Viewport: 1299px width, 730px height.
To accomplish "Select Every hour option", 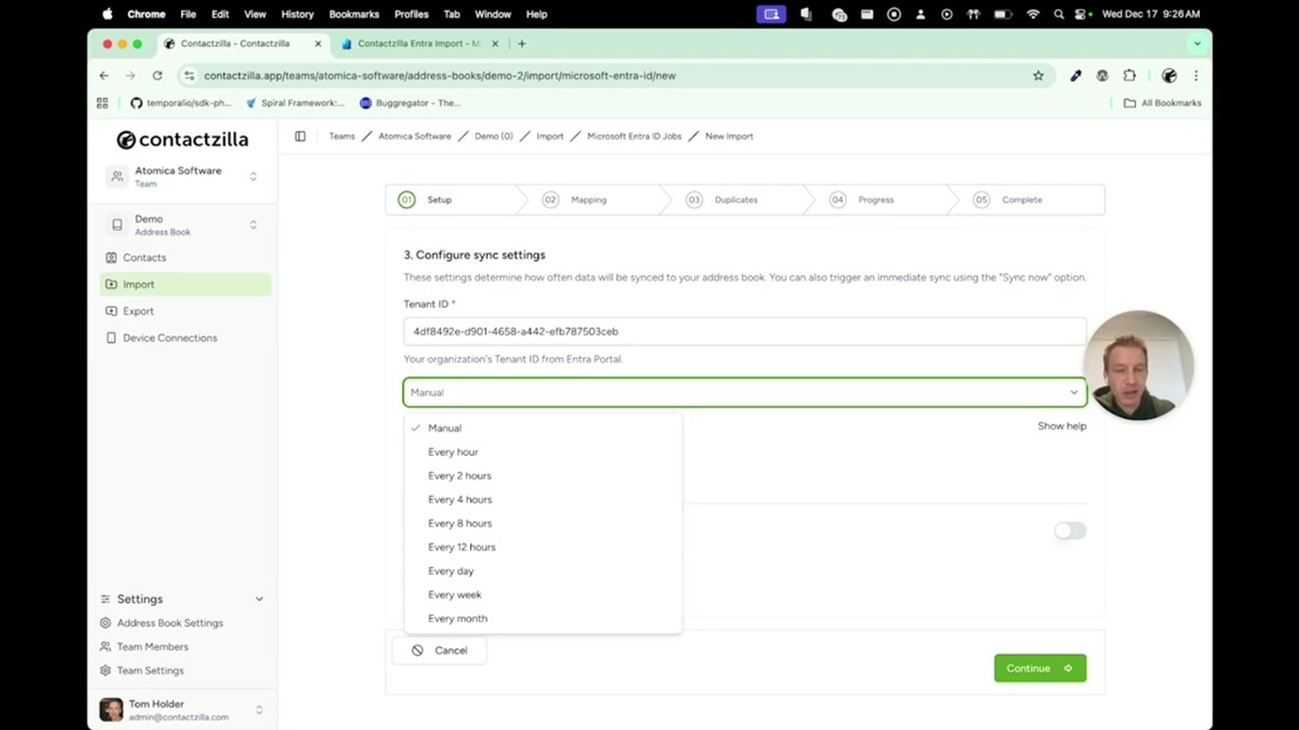I will coord(543,452).
